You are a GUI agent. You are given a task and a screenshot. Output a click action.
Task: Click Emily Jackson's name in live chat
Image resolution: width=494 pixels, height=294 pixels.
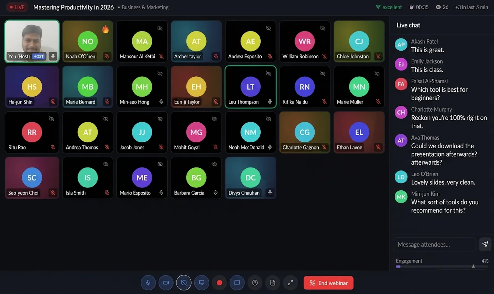[x=427, y=61]
